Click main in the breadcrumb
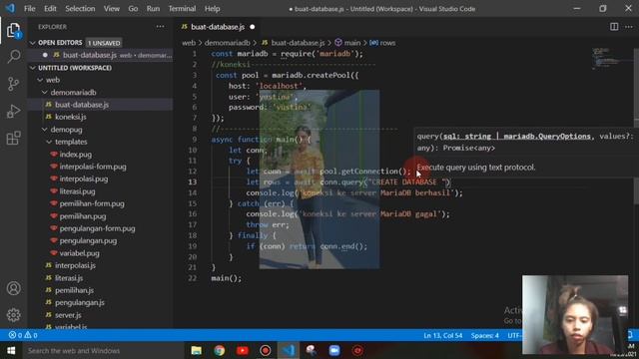The height and width of the screenshot is (359, 639). pos(352,43)
